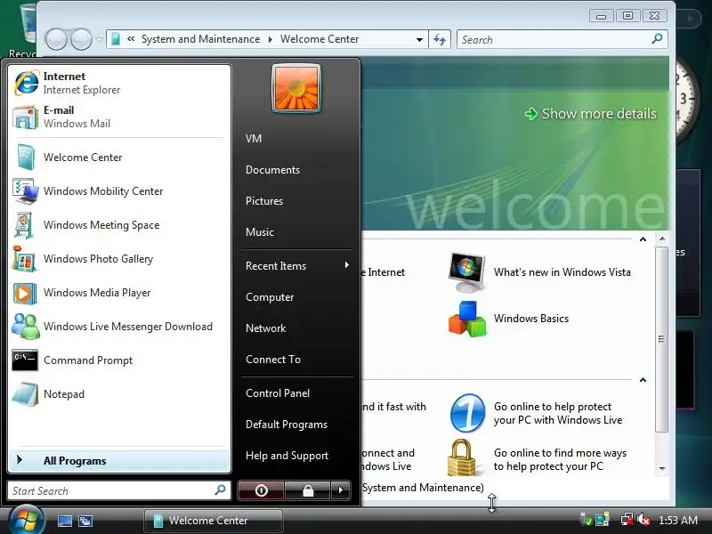Click What's new in Windows Vista text

[562, 272]
